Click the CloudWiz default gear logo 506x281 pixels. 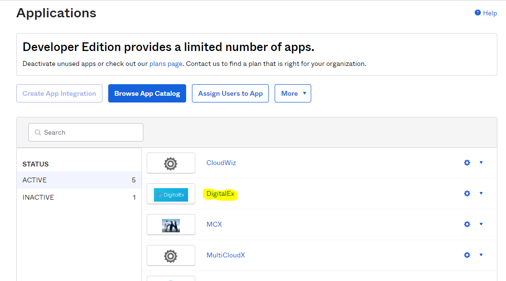pos(171,164)
